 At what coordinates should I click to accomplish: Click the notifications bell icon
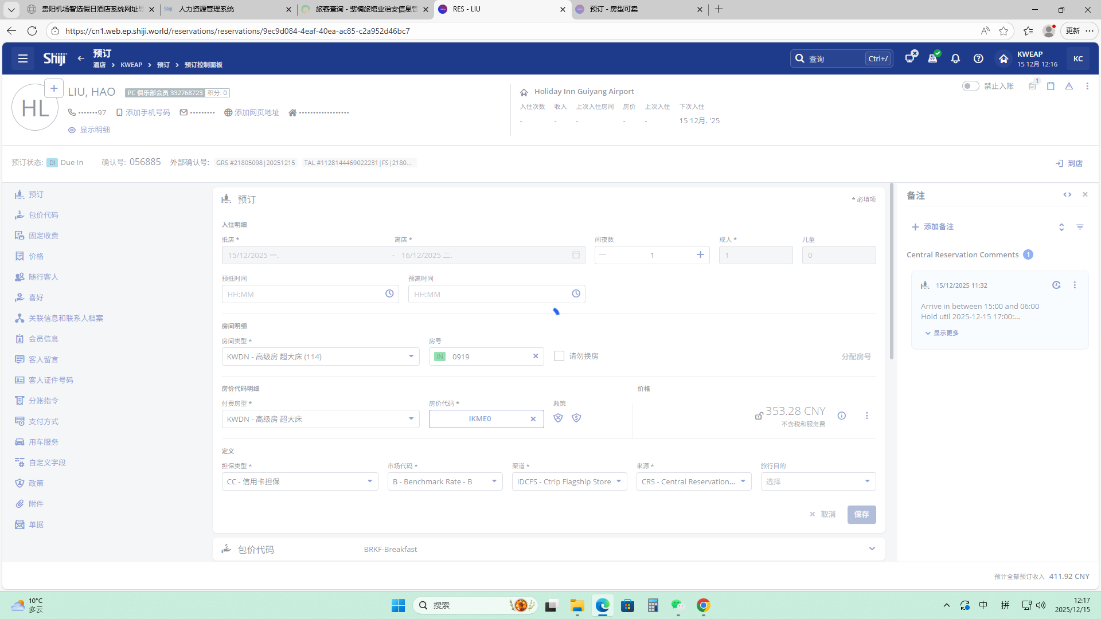pos(955,58)
